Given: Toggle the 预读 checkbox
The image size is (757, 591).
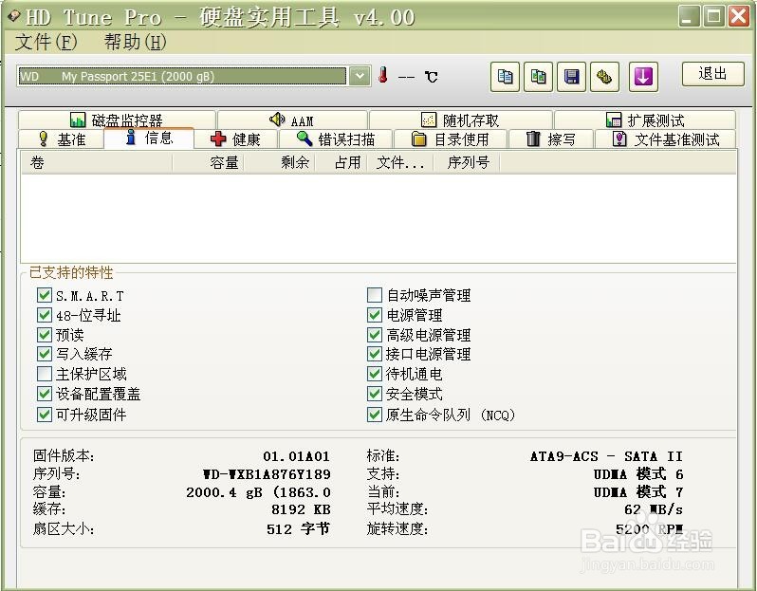Looking at the screenshot, I should click(x=45, y=335).
